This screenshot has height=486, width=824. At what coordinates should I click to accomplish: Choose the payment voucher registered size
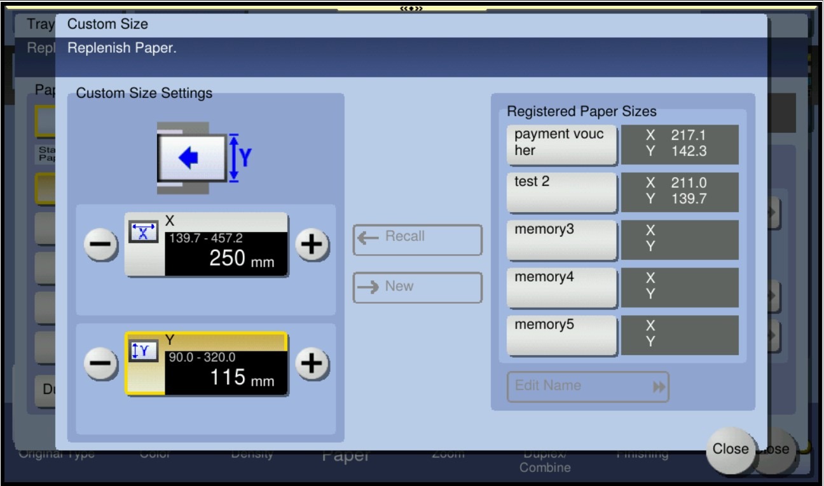point(562,144)
